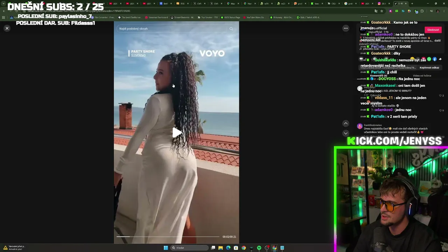Image resolution: width=448 pixels, height=252 pixels.
Task: Open the 'Videa od tvůrce' tab
Action: [422, 76]
